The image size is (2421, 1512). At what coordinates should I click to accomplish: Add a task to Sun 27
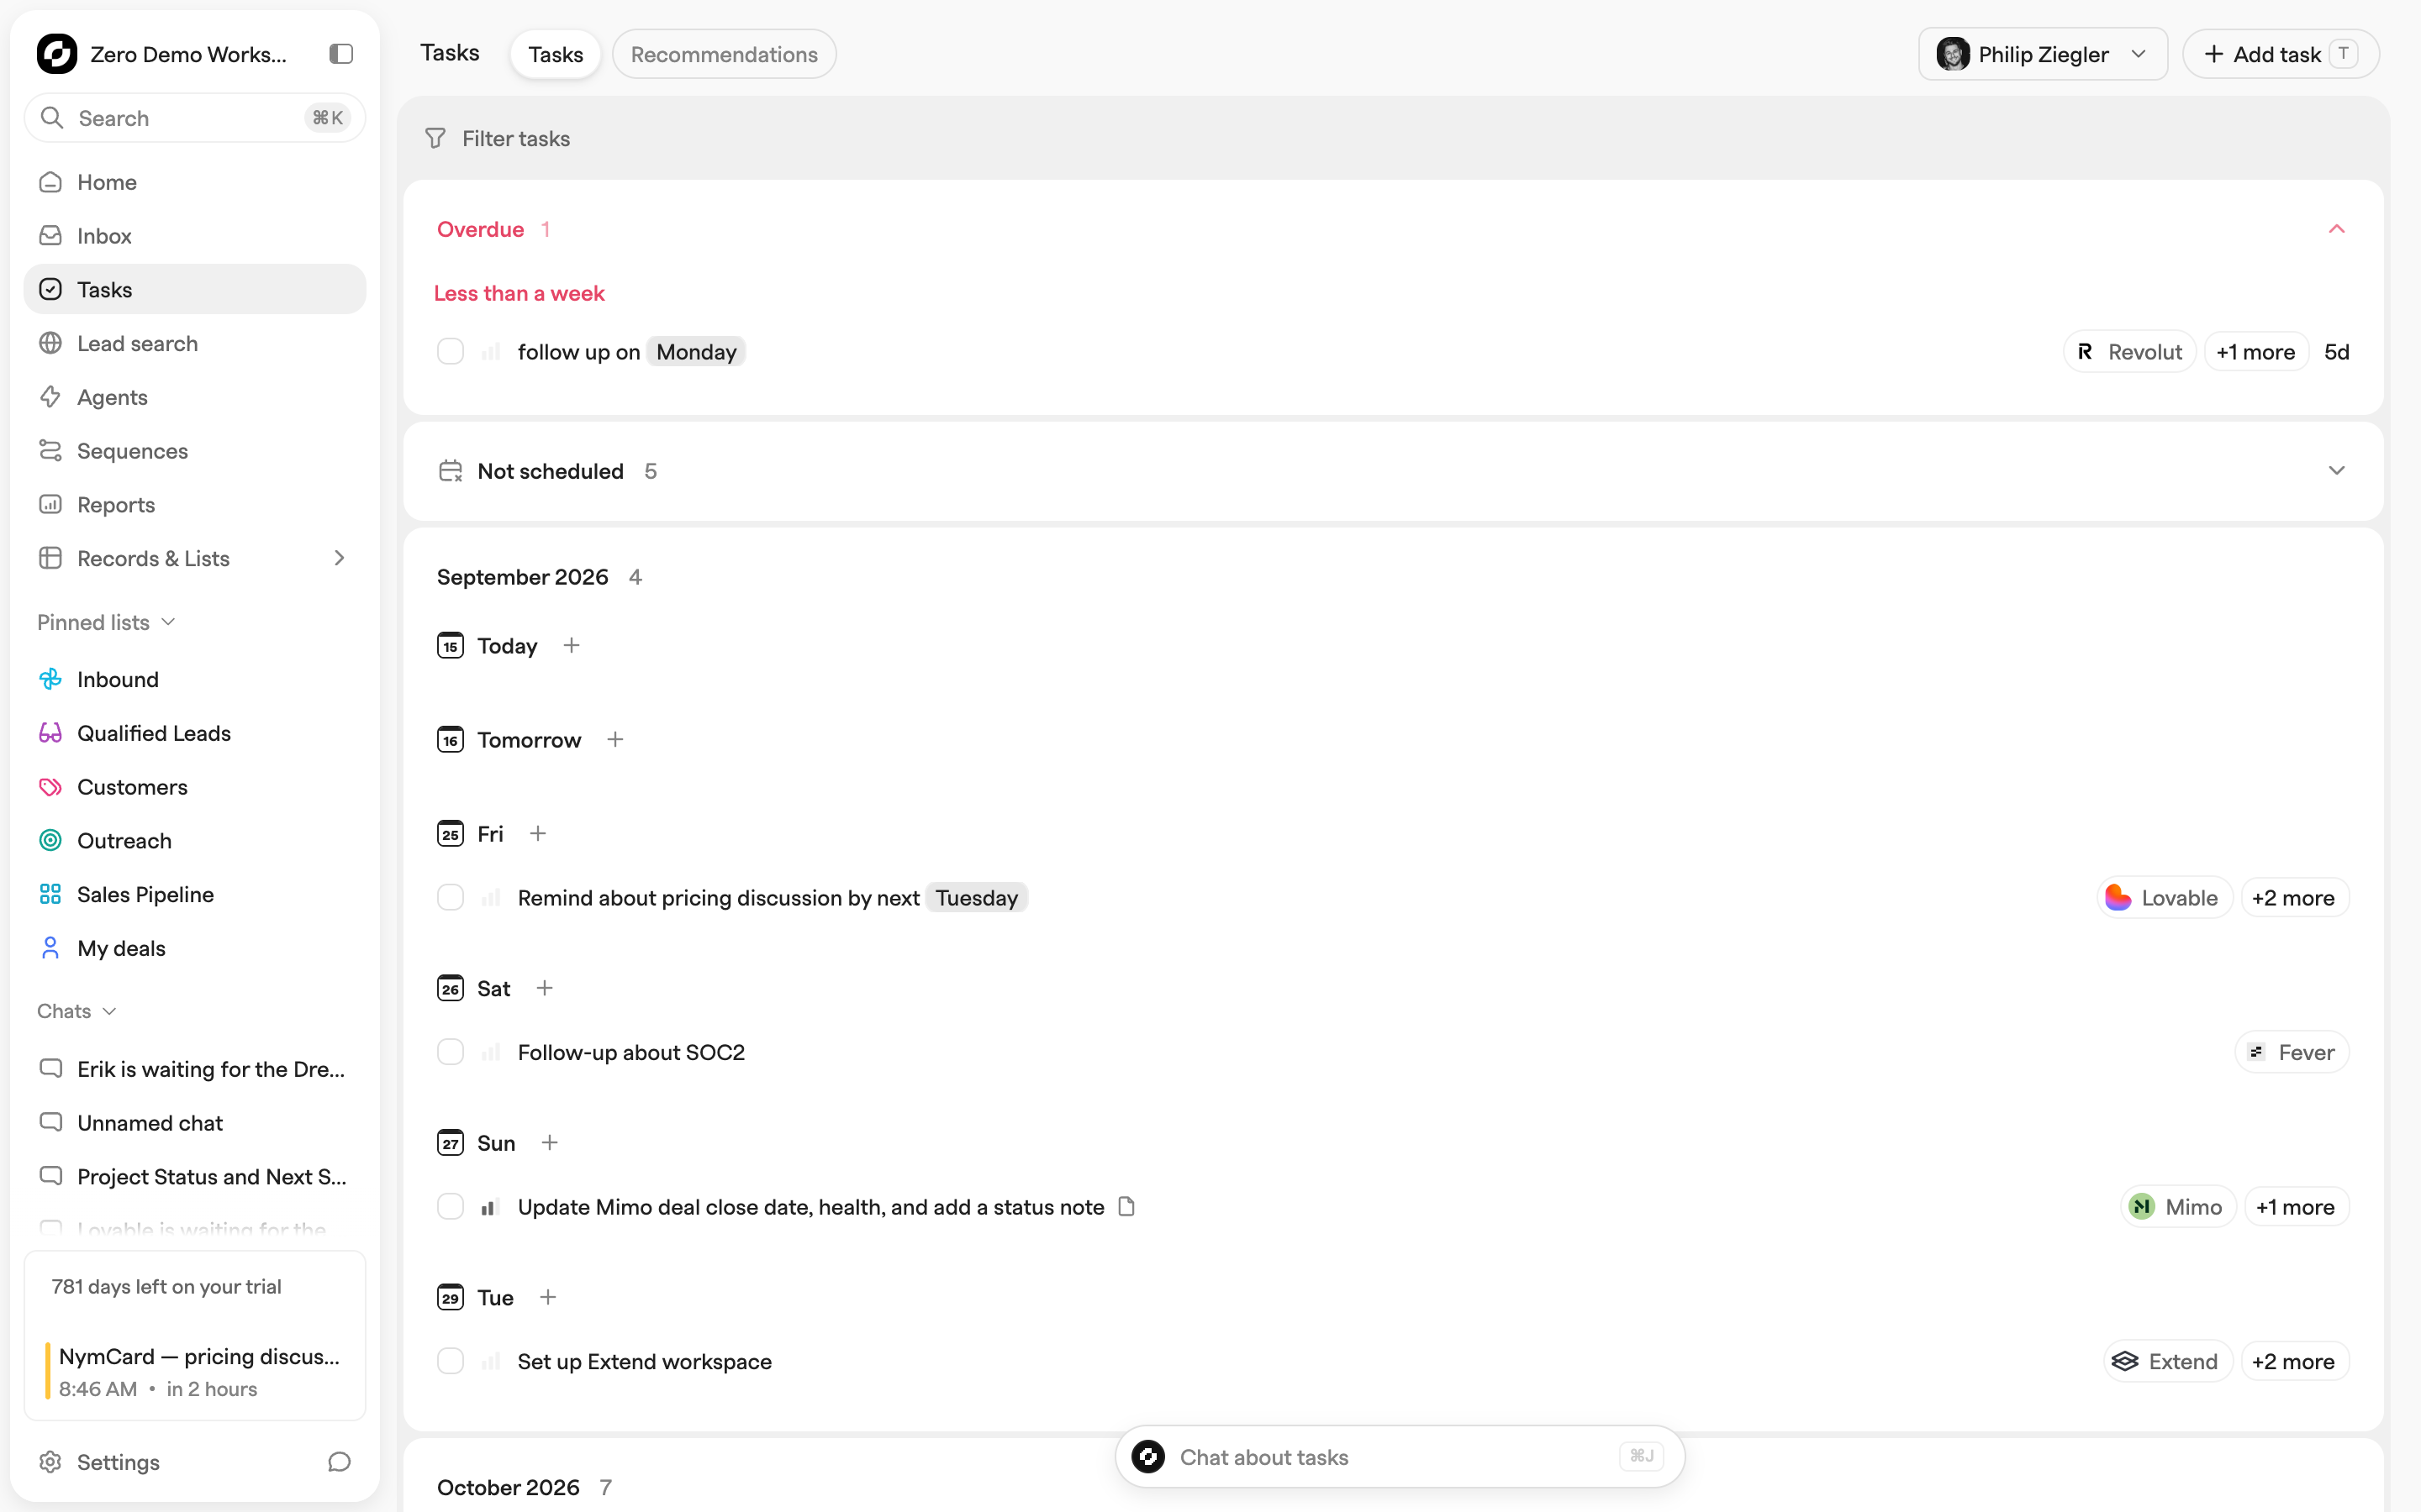pyautogui.click(x=549, y=1142)
